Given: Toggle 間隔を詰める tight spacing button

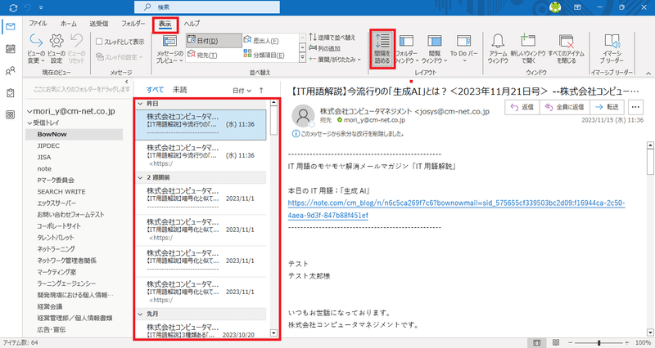Looking at the screenshot, I should (x=382, y=48).
